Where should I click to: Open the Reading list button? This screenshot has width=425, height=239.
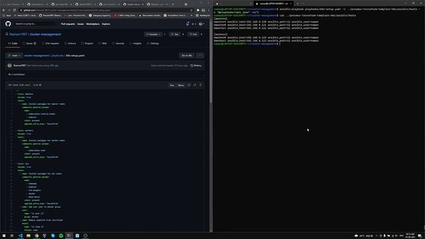click(x=203, y=15)
